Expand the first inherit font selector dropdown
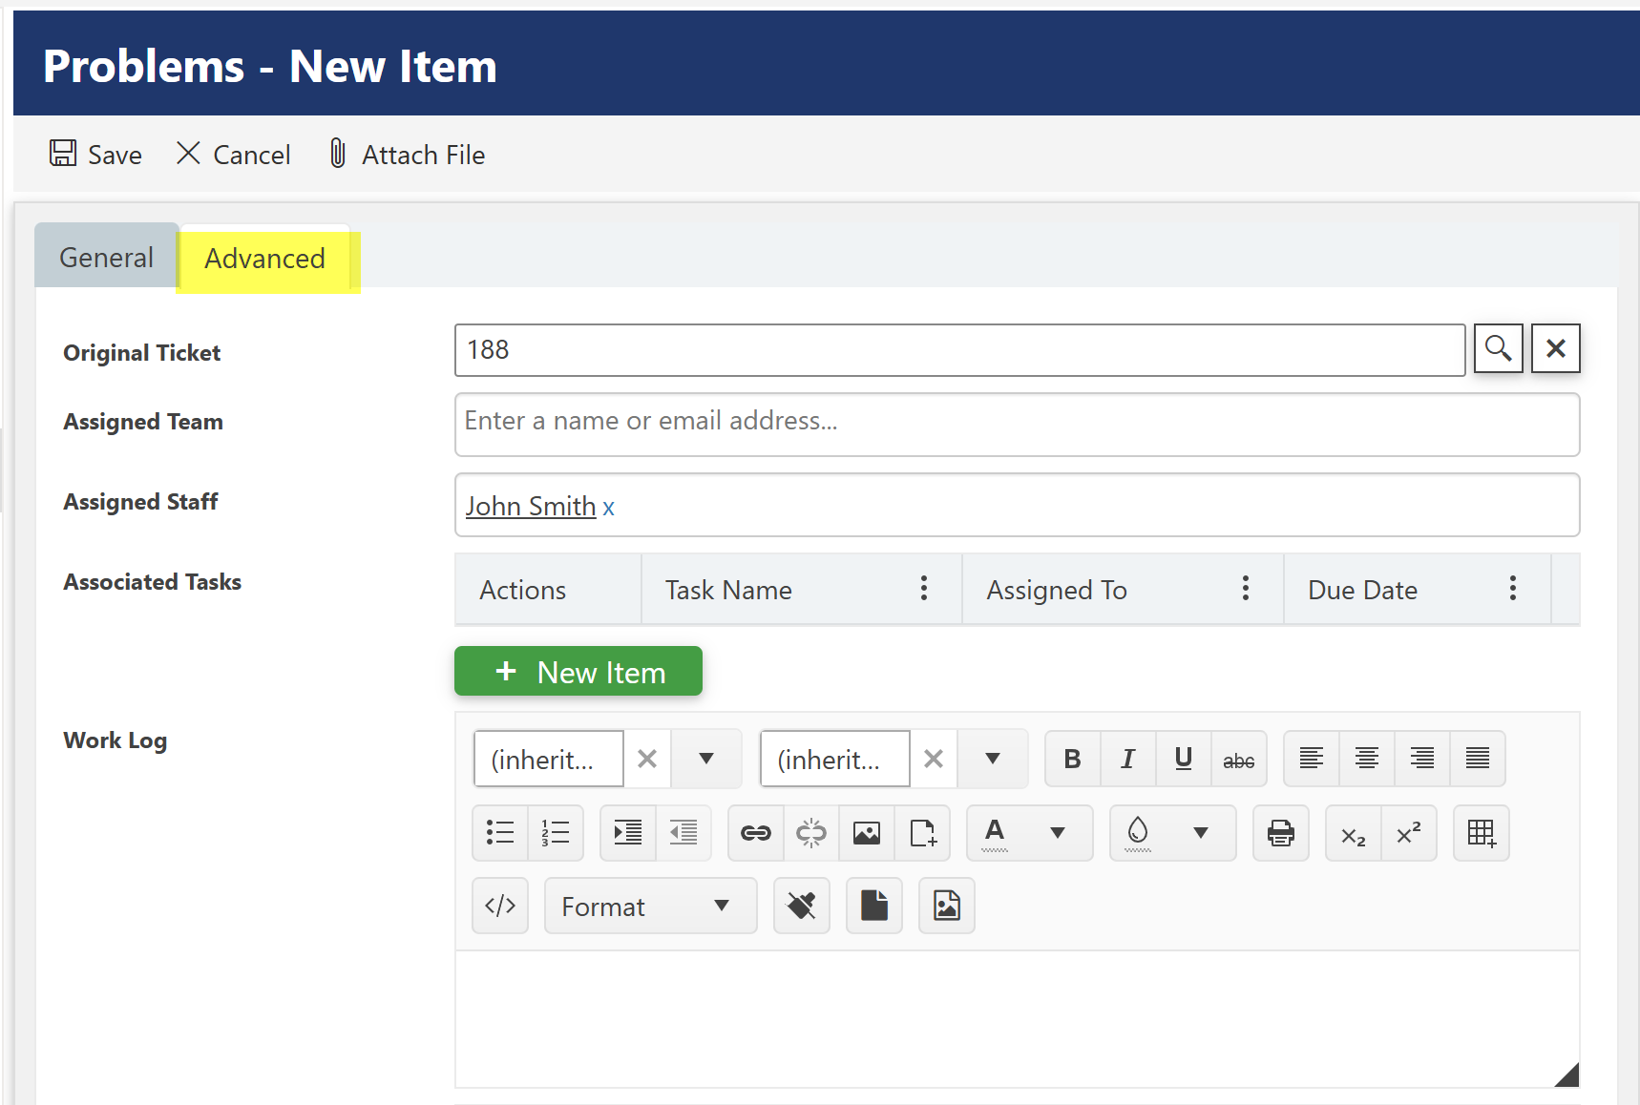 (x=705, y=759)
